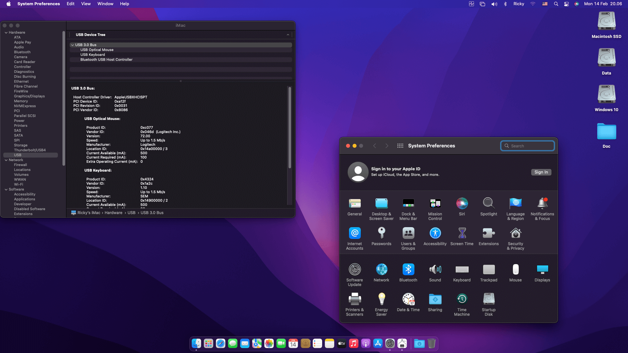
Task: Click Hardware in the path bar
Action: coord(113,213)
